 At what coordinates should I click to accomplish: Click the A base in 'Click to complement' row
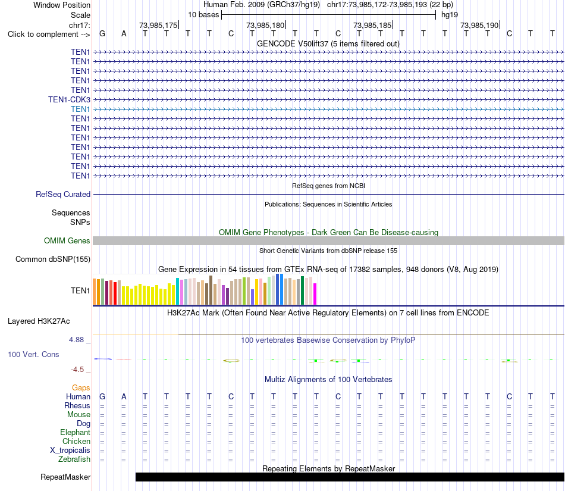point(124,33)
